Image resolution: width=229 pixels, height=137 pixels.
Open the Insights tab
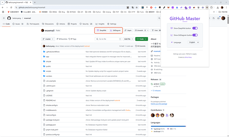(100, 24)
